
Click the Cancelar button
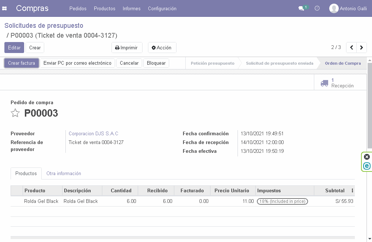pos(129,63)
